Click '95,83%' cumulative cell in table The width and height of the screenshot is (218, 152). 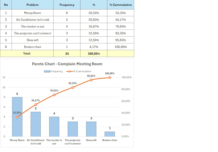[121, 40]
